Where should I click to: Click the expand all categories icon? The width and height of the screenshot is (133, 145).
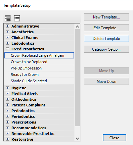[x=8, y=18]
